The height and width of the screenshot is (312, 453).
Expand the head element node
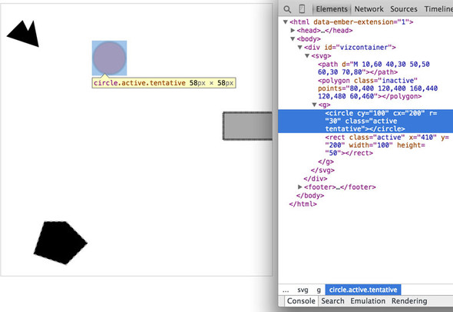pos(293,30)
